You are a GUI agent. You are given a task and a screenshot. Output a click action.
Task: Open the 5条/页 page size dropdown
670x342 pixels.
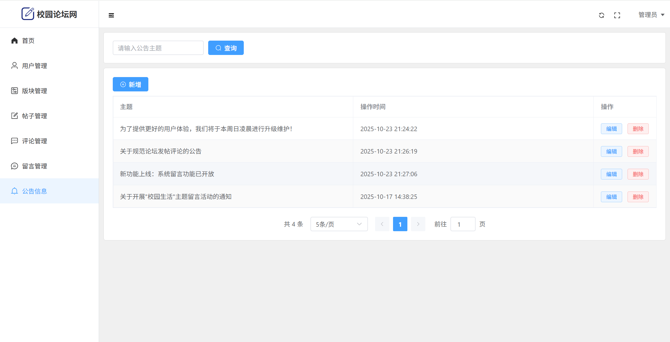pos(339,224)
